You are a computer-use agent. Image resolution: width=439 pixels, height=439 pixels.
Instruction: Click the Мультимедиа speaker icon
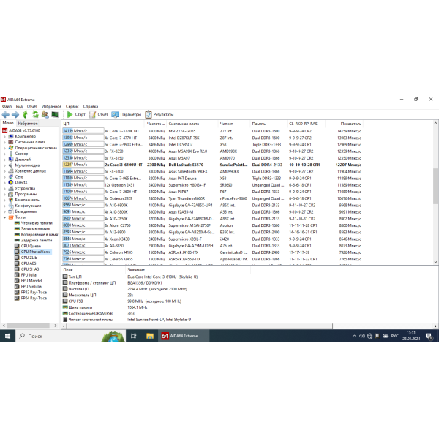[x=11, y=165]
